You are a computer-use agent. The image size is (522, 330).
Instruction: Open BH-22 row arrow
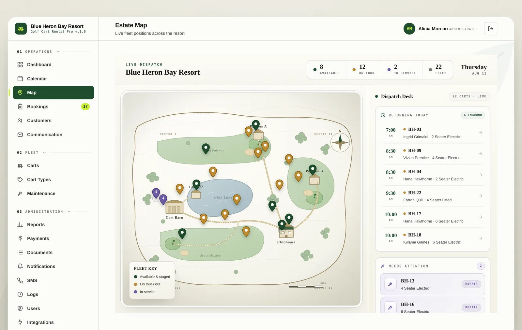click(480, 196)
